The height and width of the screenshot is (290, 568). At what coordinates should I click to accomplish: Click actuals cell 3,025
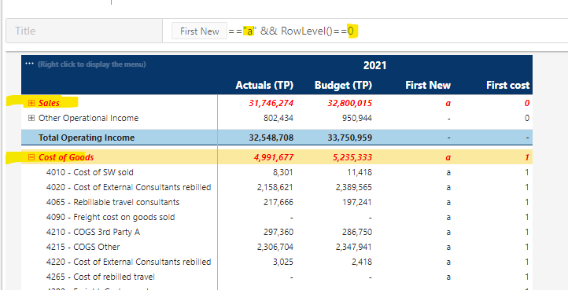coord(283,262)
